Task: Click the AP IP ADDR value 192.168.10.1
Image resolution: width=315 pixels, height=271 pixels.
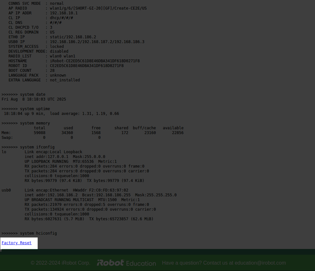Action: pos(64,13)
